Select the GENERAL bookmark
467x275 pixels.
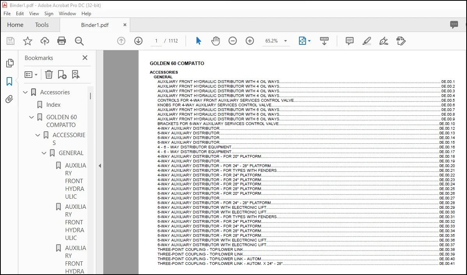[x=71, y=153]
